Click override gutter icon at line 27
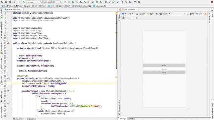The image size is (214, 120). click(x=8, y=78)
